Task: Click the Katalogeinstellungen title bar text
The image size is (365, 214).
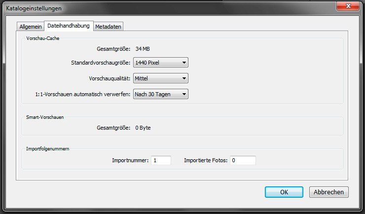Action: pyautogui.click(x=34, y=8)
